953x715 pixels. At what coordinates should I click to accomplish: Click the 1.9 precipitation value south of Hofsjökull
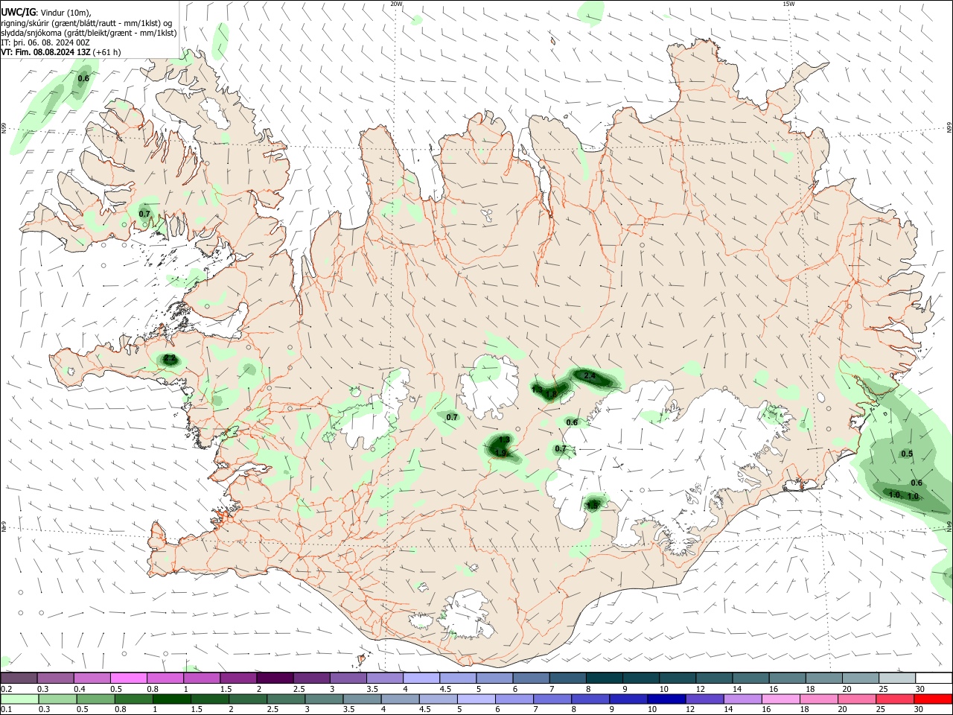tap(501, 453)
